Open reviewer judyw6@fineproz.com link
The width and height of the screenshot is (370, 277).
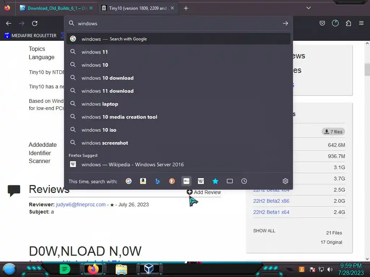[x=81, y=205]
